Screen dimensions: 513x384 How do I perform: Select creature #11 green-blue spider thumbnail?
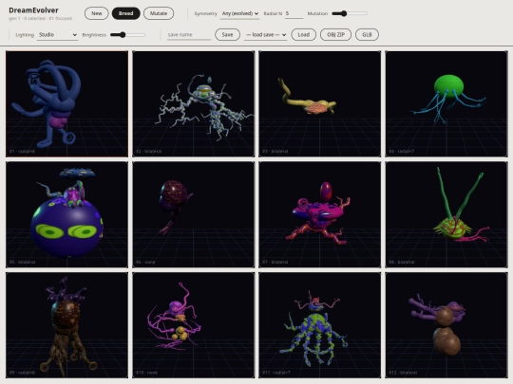point(319,325)
